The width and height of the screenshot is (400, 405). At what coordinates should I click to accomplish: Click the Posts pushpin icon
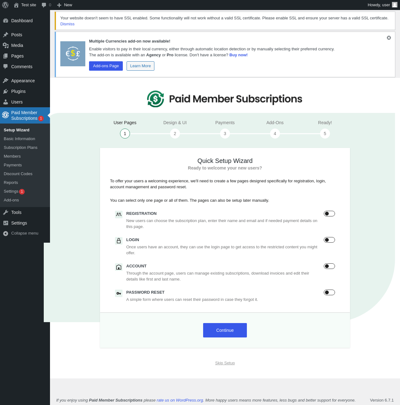click(x=6, y=35)
